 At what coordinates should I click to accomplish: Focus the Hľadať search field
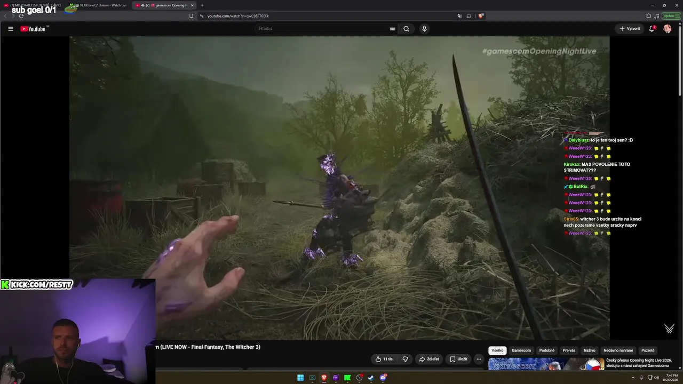click(x=325, y=29)
